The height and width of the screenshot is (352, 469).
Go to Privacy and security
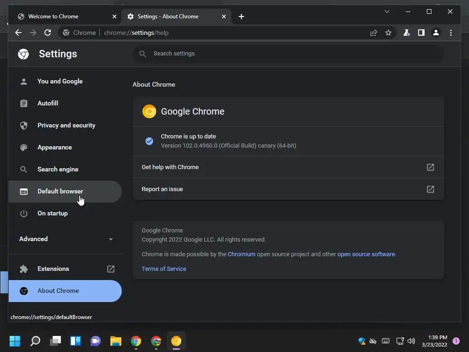(65, 126)
